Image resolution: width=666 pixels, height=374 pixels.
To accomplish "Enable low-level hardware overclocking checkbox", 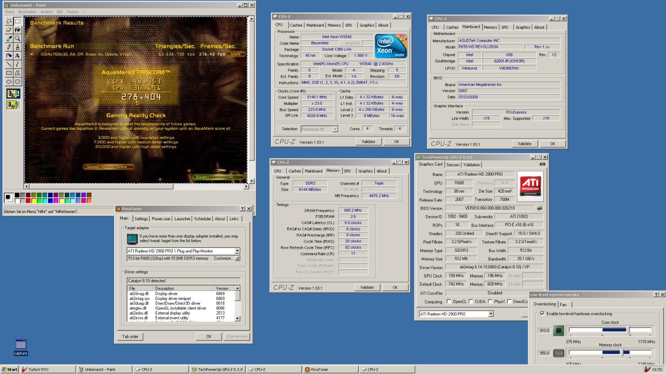I will click(542, 314).
